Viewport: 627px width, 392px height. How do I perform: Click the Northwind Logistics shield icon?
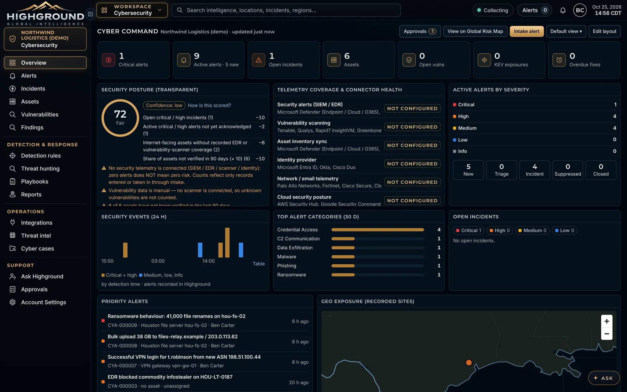(x=13, y=39)
